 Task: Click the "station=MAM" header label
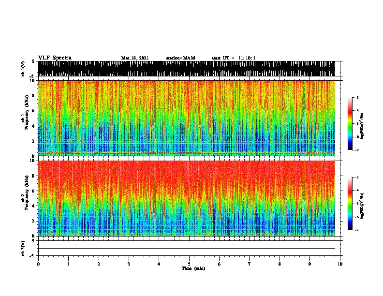[180, 58]
